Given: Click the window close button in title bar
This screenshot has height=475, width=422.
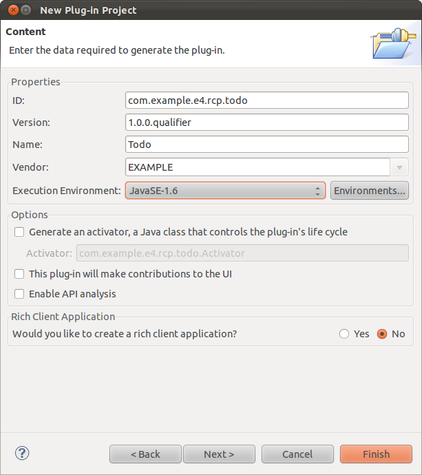Looking at the screenshot, I should click(x=11, y=10).
